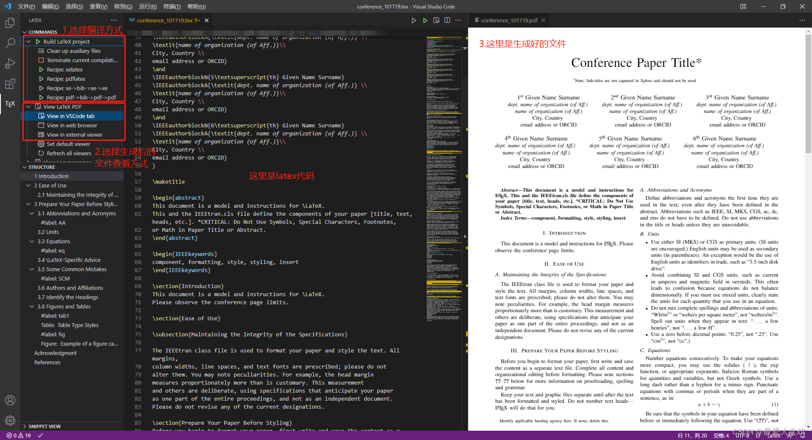Run the Recipe: xelatex command
Viewport: 812px width, 440px height.
coord(65,69)
